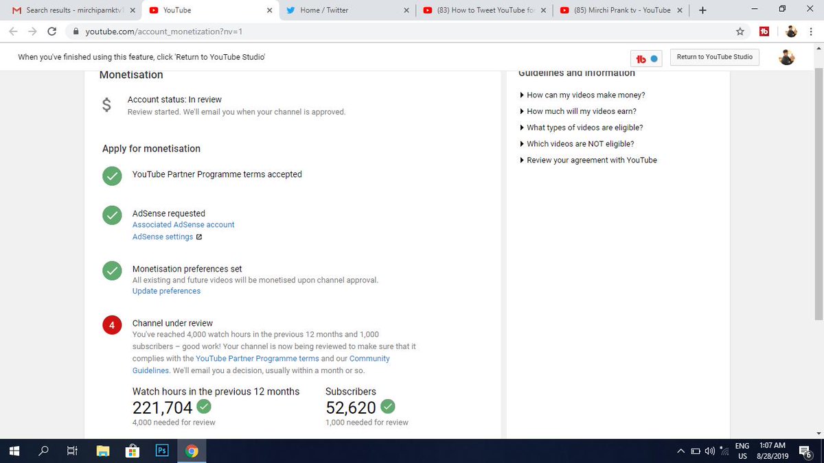Screen dimensions: 824x463
Task: Click the ENG US language indicator
Action: pos(742,451)
